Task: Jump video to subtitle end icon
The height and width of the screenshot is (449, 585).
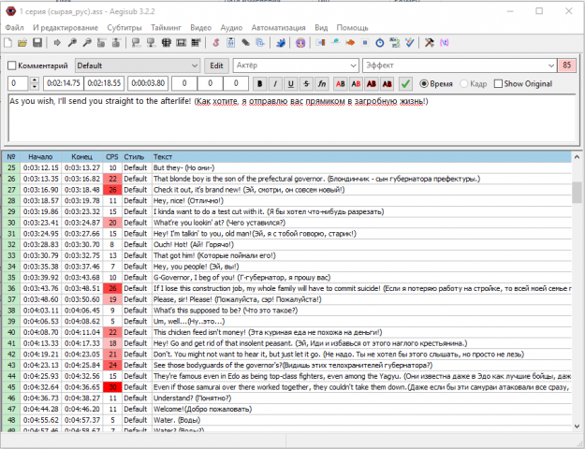Action: click(x=116, y=43)
